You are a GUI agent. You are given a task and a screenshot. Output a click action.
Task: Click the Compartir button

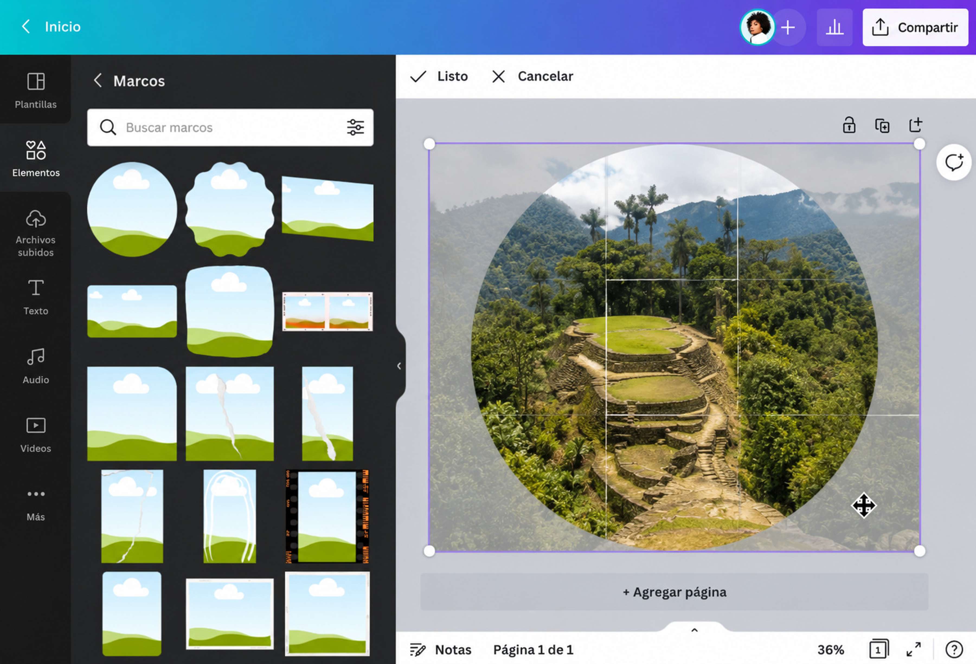click(915, 27)
